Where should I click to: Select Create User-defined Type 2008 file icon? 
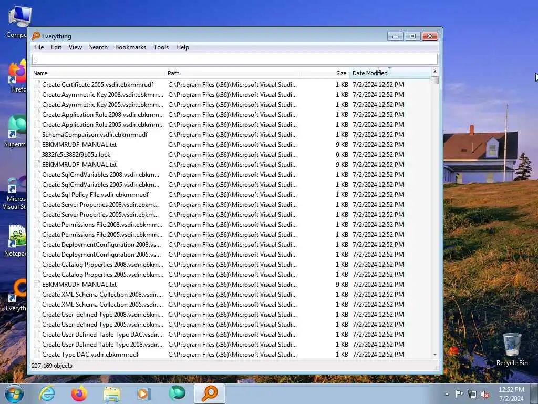[37, 315]
